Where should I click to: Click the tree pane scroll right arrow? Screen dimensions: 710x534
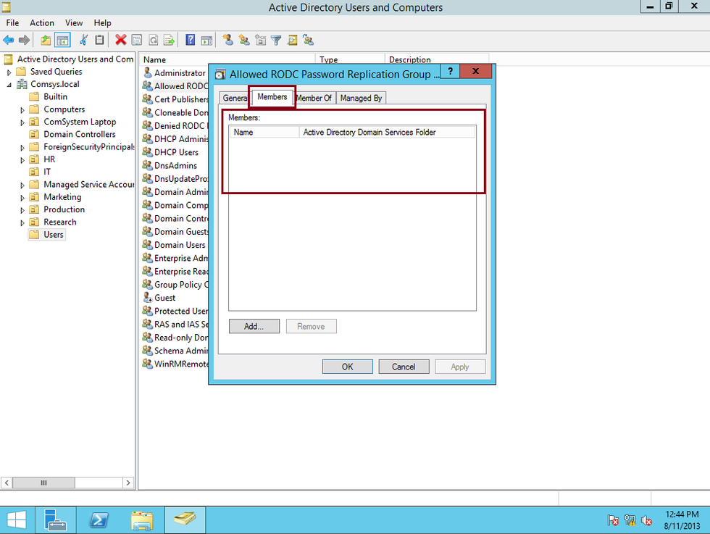128,483
